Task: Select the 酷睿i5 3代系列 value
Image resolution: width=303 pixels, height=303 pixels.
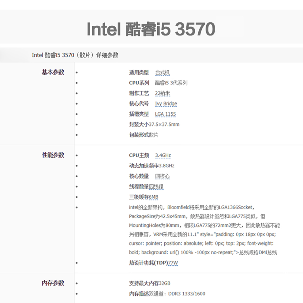Action: [x=171, y=83]
